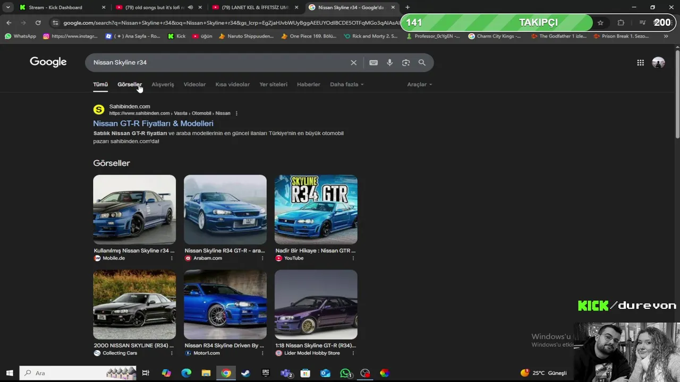Reload the page with refresh icon
The image size is (680, 382).
(38, 23)
